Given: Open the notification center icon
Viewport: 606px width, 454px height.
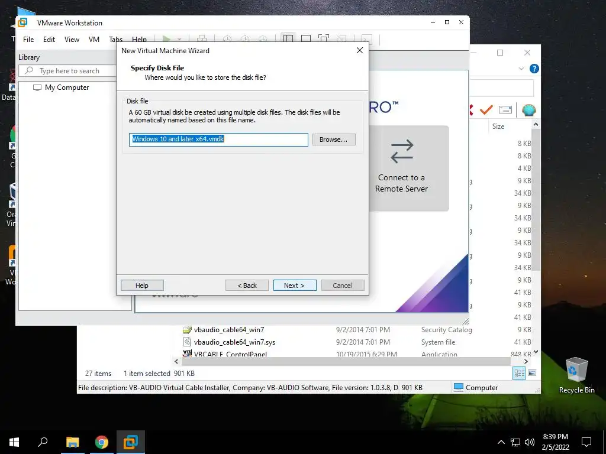Looking at the screenshot, I should (586, 442).
